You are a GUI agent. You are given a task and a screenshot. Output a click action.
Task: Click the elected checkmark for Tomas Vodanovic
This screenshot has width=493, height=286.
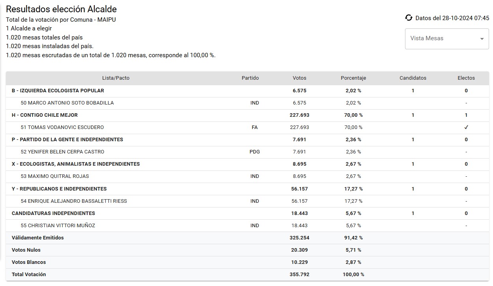tap(466, 127)
